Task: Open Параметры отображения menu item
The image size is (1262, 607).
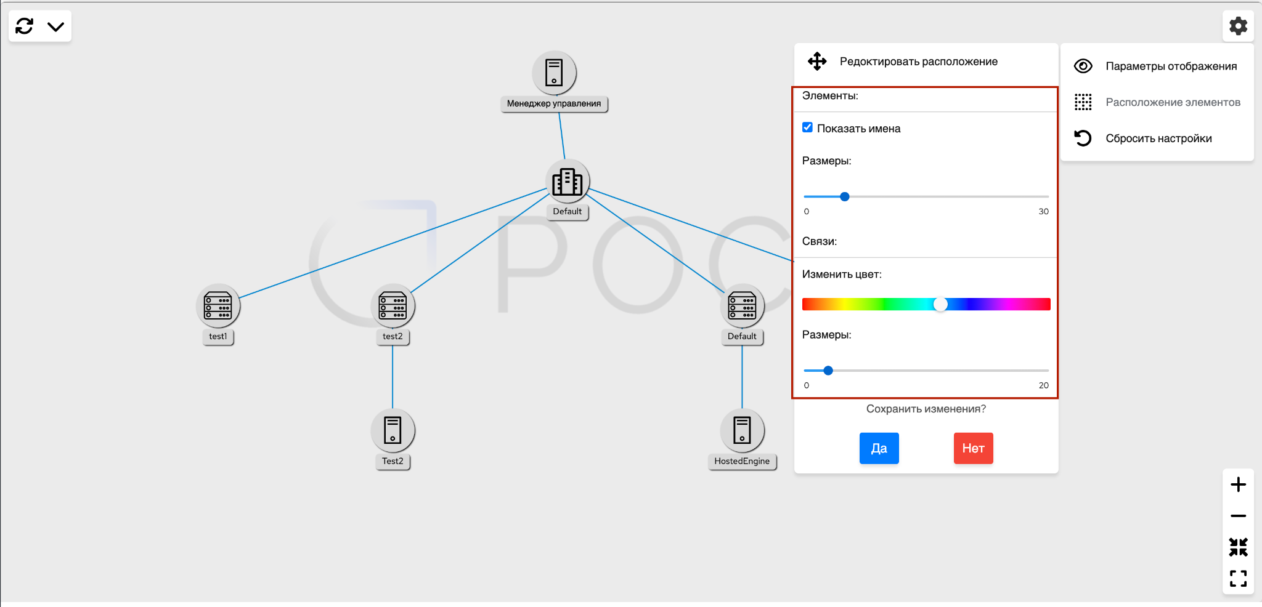Action: [x=1170, y=66]
